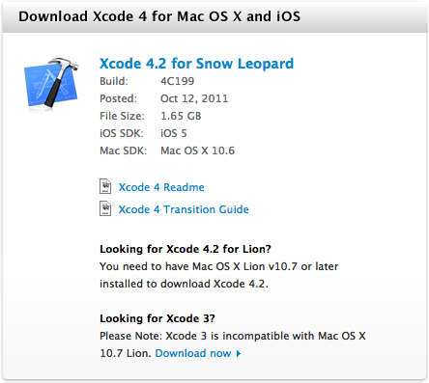The width and height of the screenshot is (429, 383).
Task: Open the Xcode 4.2 for Snow Leopard link
Action: (196, 64)
